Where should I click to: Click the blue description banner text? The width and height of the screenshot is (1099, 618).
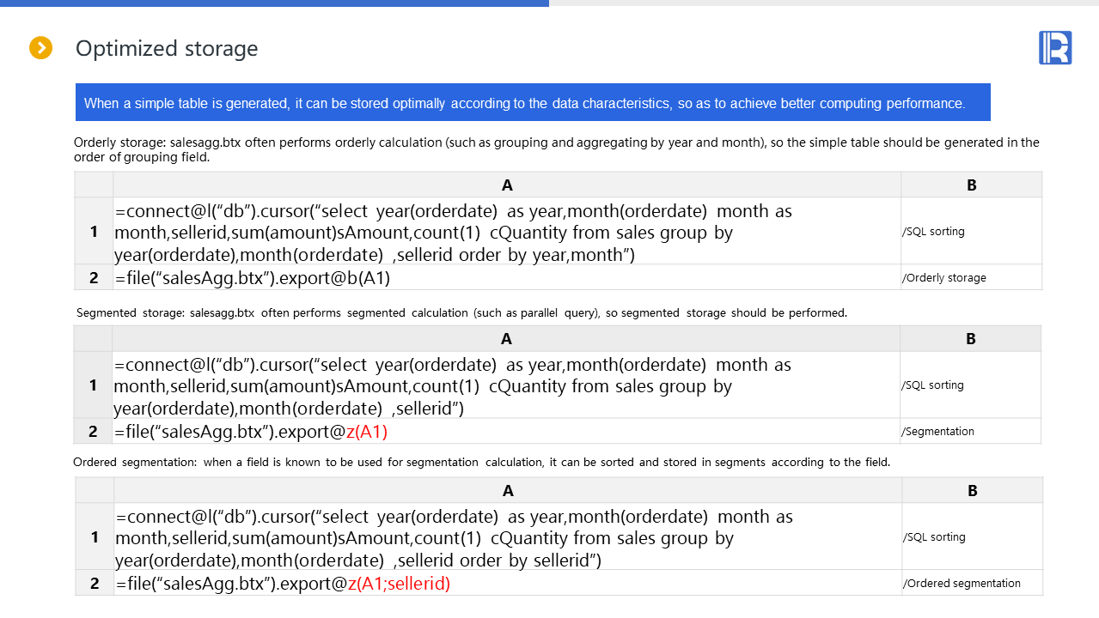(x=524, y=103)
